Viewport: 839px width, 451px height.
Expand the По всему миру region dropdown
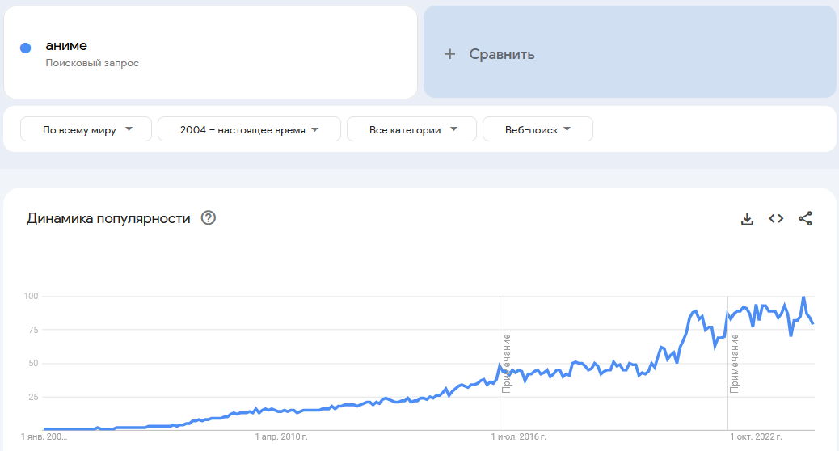(x=86, y=129)
